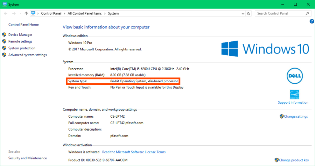Open the address bar history dropdown
This screenshot has height=166, width=315.
[x=242, y=14]
